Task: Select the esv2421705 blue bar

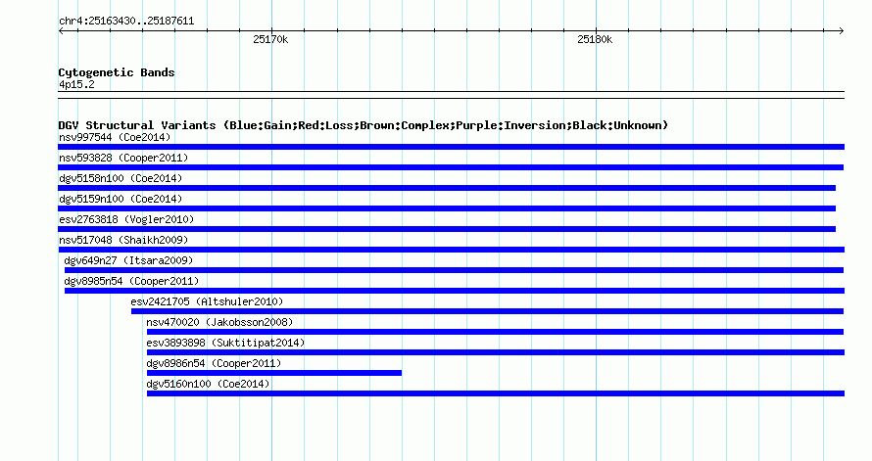Action: pyautogui.click(x=487, y=311)
